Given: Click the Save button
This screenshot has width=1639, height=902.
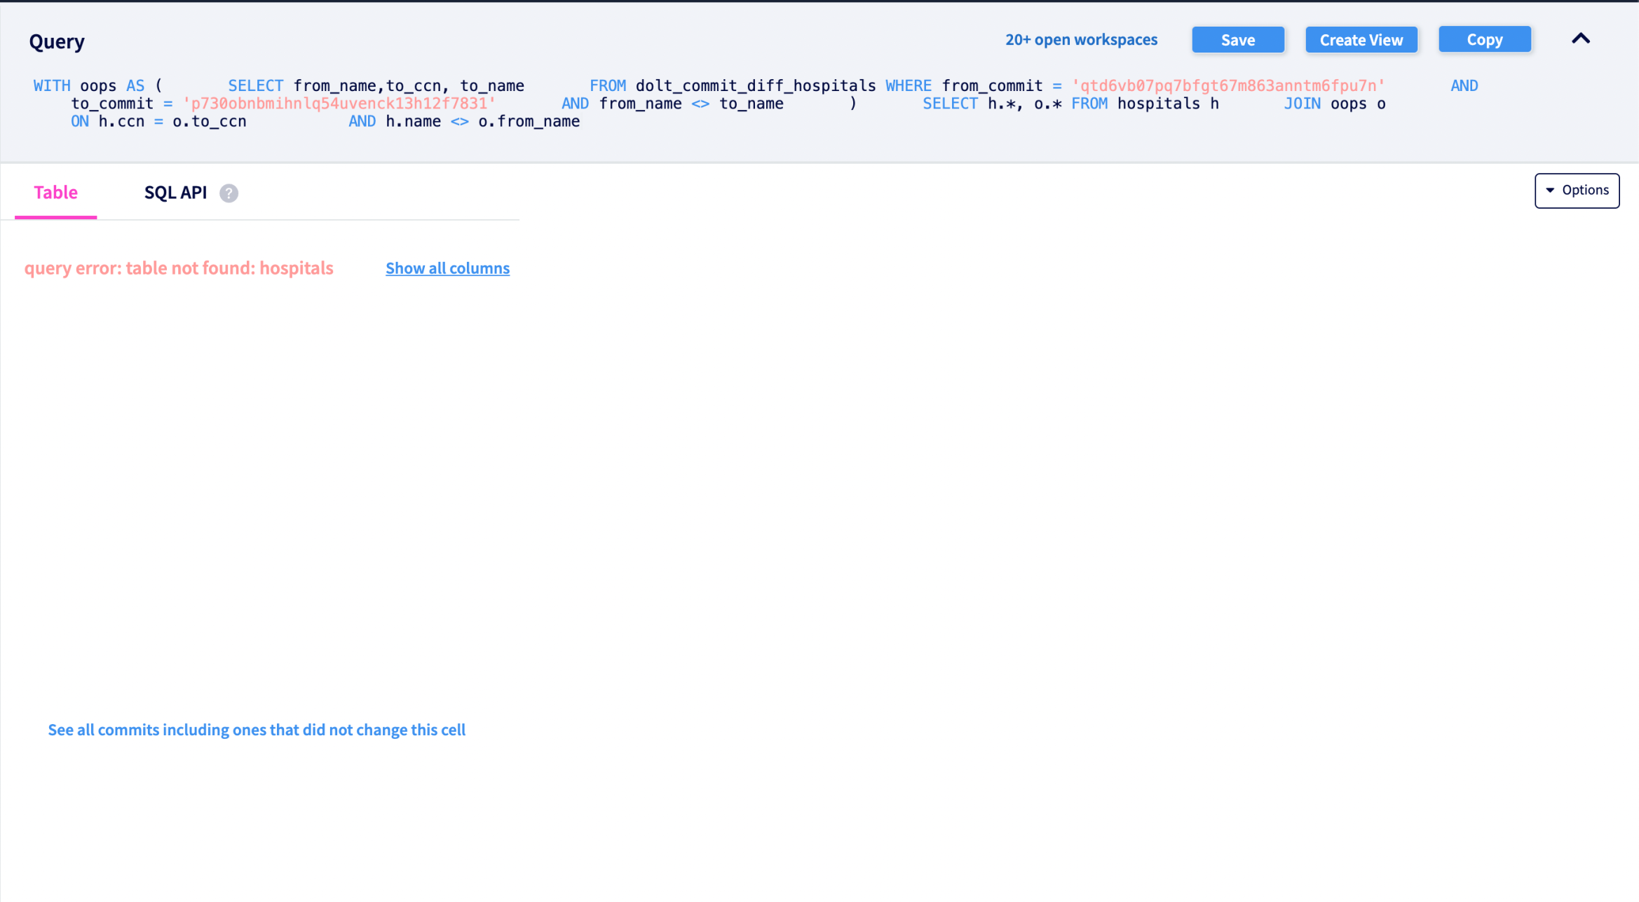Looking at the screenshot, I should pyautogui.click(x=1237, y=39).
